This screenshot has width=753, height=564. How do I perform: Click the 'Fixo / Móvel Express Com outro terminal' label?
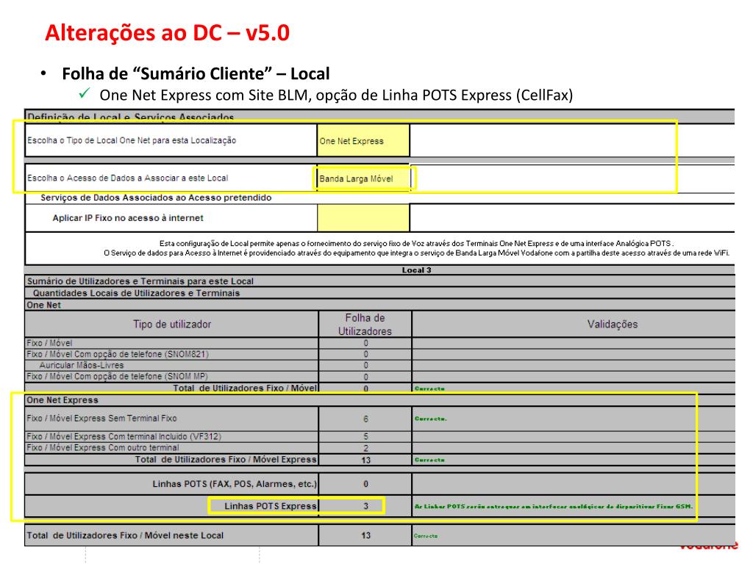[x=103, y=447]
